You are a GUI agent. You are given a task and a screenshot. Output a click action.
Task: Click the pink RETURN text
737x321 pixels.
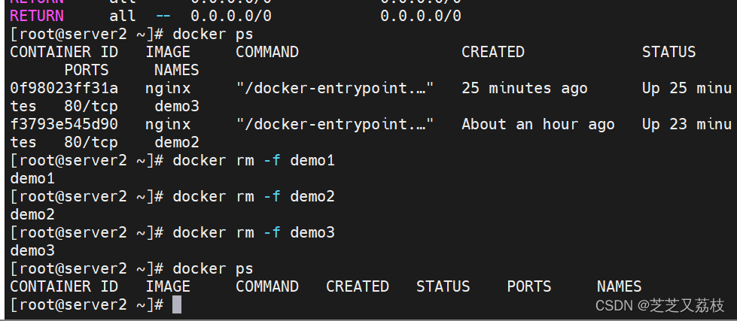(36, 15)
